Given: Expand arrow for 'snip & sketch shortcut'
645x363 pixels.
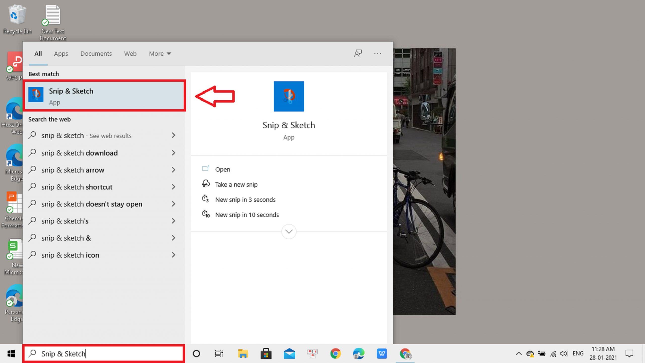Looking at the screenshot, I should click(173, 187).
